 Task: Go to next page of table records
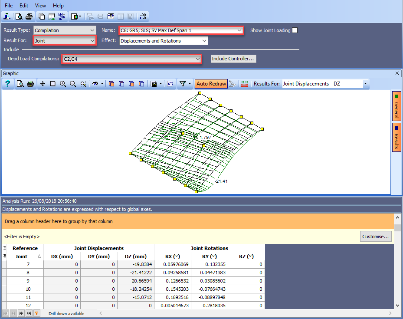(21, 313)
